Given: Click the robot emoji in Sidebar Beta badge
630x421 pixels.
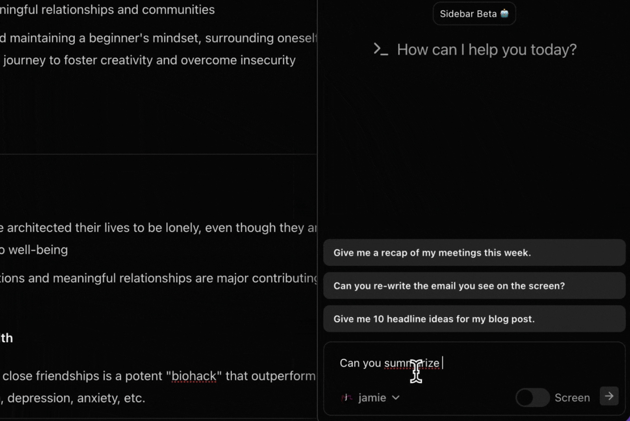Looking at the screenshot, I should click(504, 14).
